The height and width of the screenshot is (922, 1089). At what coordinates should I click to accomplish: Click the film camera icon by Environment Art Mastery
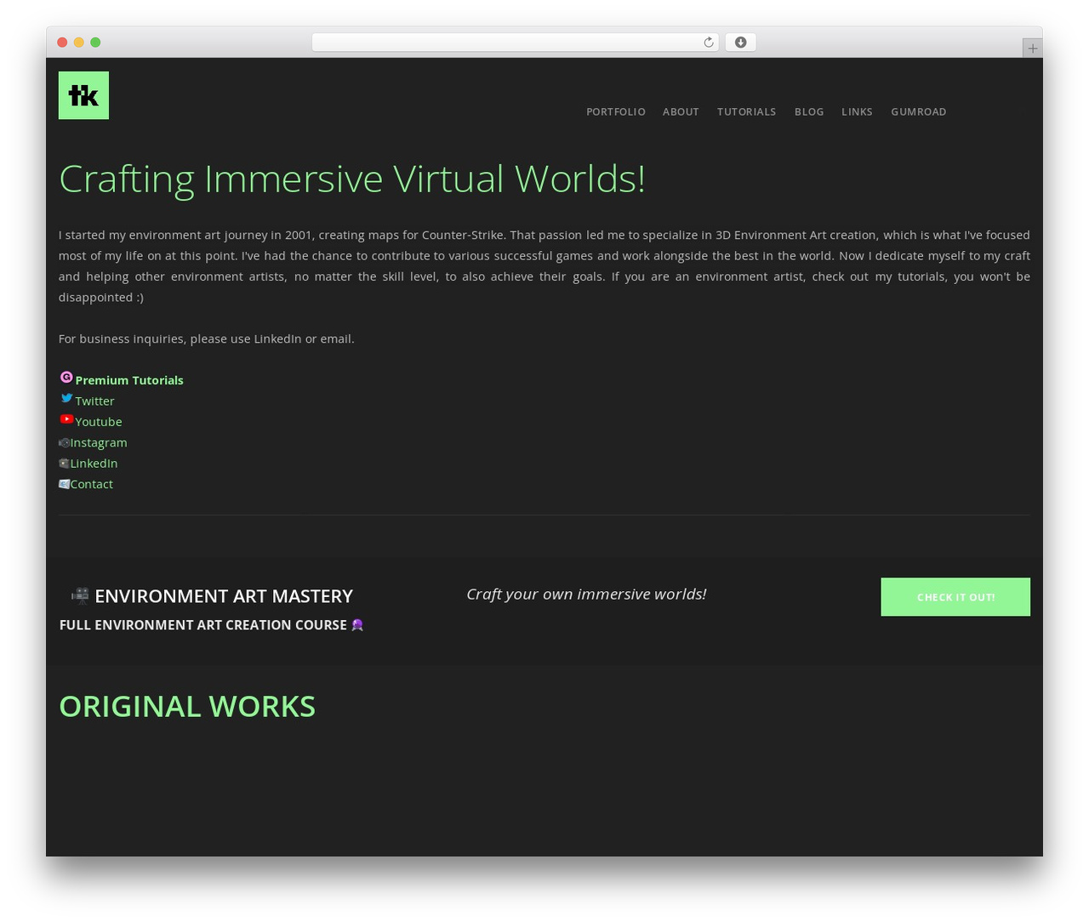tap(80, 595)
